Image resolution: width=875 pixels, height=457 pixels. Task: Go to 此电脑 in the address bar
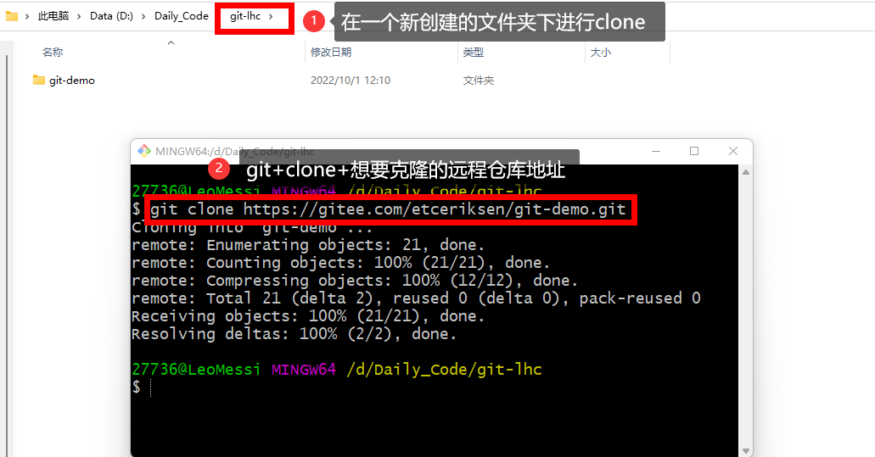tap(53, 16)
